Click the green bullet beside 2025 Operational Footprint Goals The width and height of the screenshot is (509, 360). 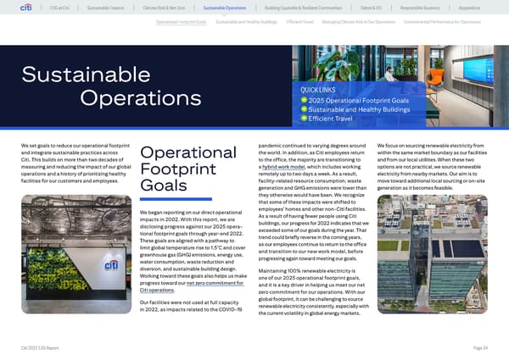tap(302, 101)
